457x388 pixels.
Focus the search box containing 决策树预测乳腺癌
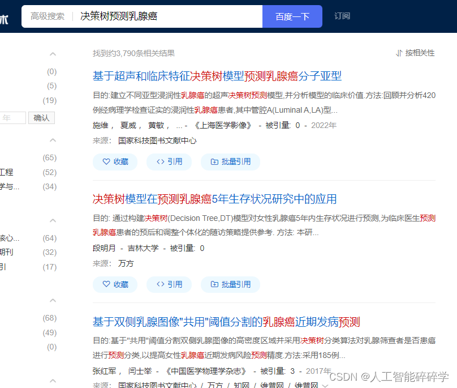[x=170, y=16]
